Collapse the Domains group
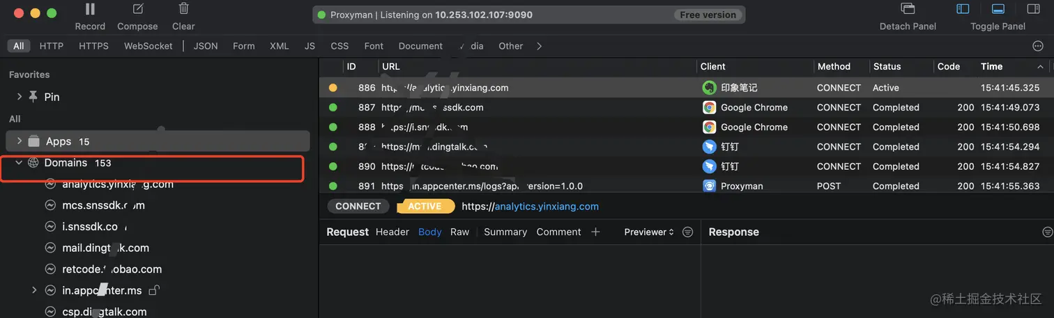This screenshot has width=1054, height=318. (19, 163)
